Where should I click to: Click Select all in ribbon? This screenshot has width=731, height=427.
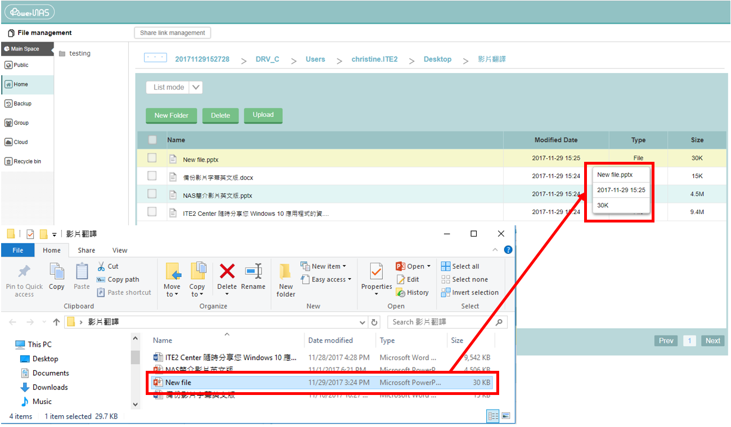460,266
